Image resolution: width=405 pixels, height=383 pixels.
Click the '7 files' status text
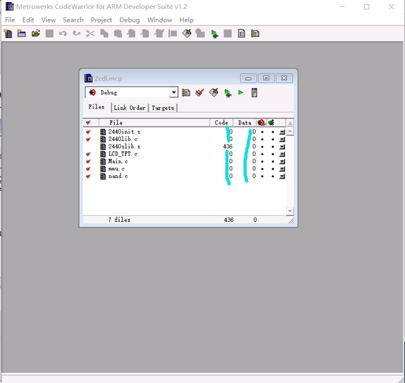[119, 220]
